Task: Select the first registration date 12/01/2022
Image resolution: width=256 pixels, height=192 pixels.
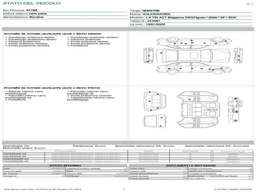Action: 156,25
